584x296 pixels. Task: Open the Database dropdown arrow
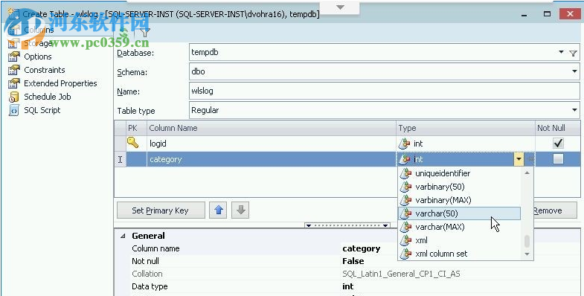[x=561, y=53]
